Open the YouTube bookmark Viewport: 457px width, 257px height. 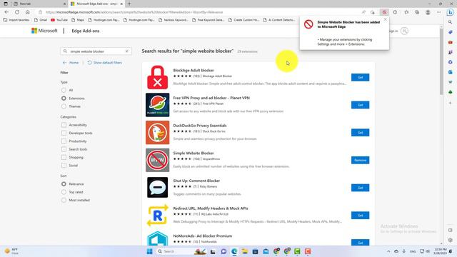[x=59, y=20]
